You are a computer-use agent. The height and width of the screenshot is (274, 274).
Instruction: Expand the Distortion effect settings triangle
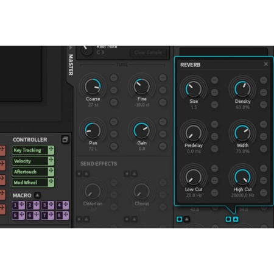pos(86,174)
